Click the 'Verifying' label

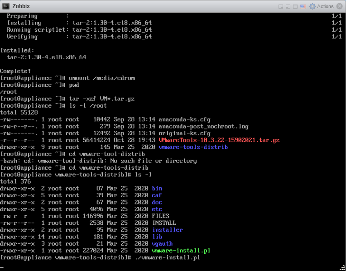(x=22, y=37)
